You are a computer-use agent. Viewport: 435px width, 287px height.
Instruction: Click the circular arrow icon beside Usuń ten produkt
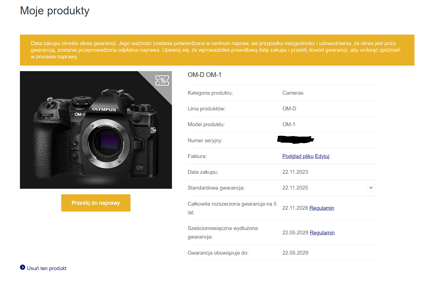tap(22, 267)
